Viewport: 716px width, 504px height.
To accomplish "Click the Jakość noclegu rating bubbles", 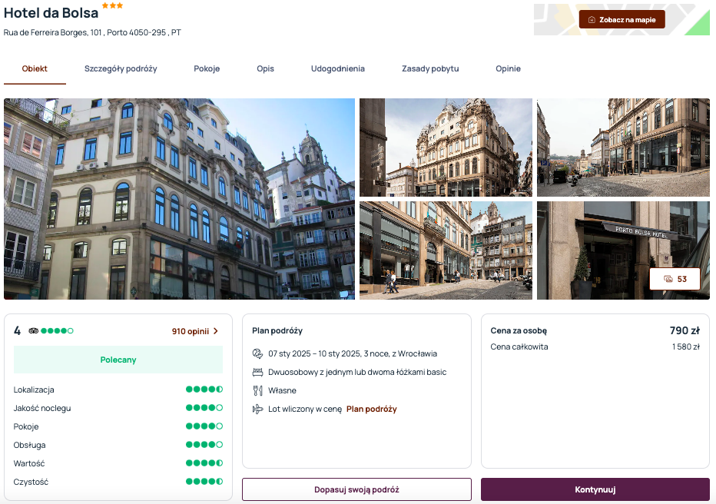I will click(x=204, y=408).
